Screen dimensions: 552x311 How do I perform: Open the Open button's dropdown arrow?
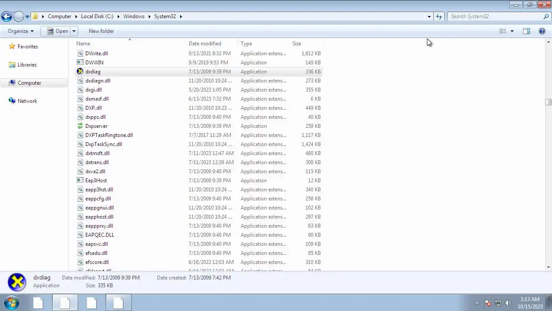tap(74, 31)
